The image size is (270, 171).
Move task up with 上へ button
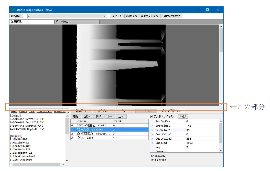(x=121, y=116)
